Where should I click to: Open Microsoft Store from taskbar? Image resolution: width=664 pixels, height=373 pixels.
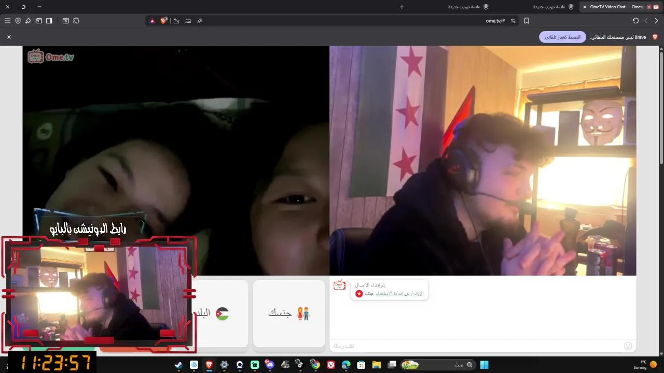361,365
